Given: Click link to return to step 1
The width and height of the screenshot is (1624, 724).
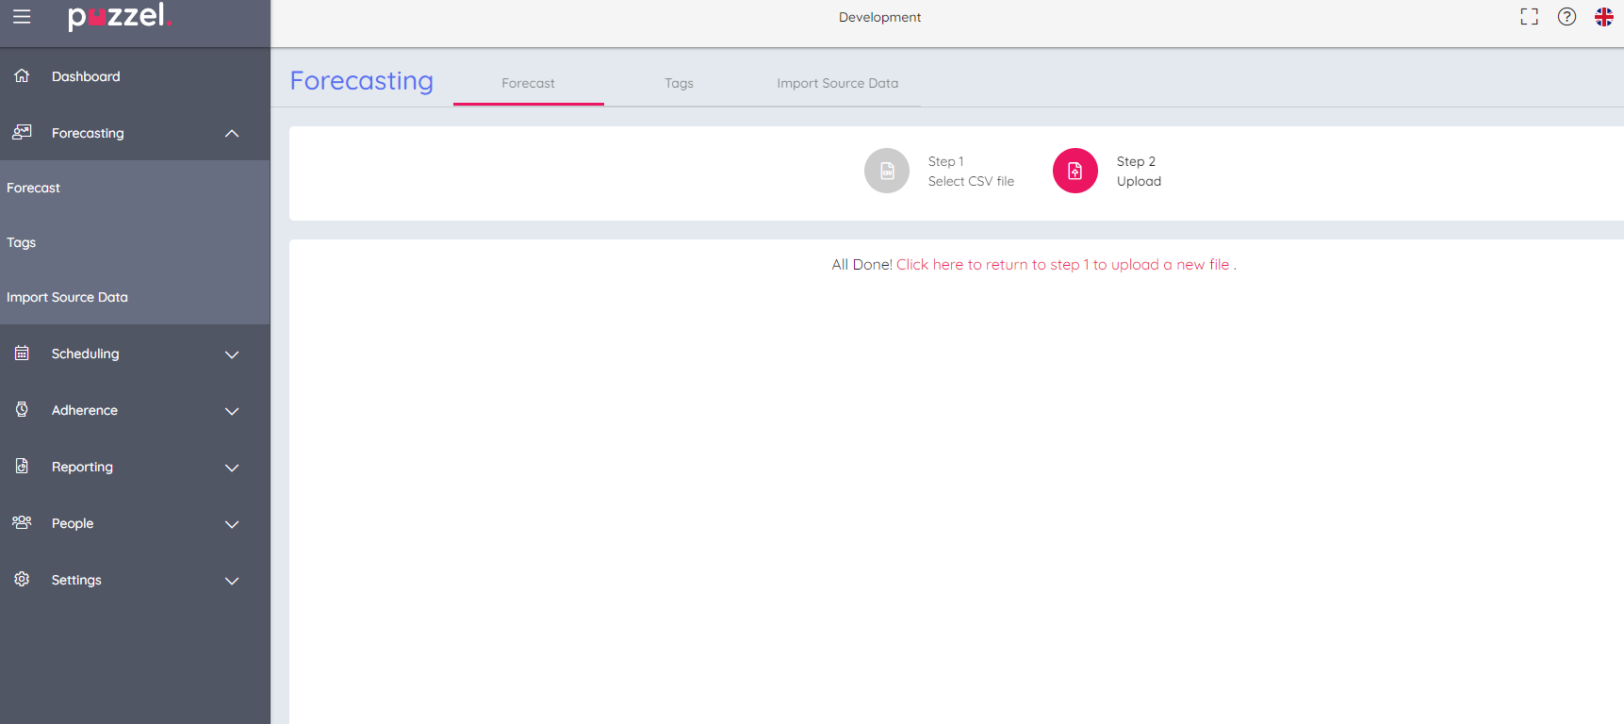Looking at the screenshot, I should 1062,265.
